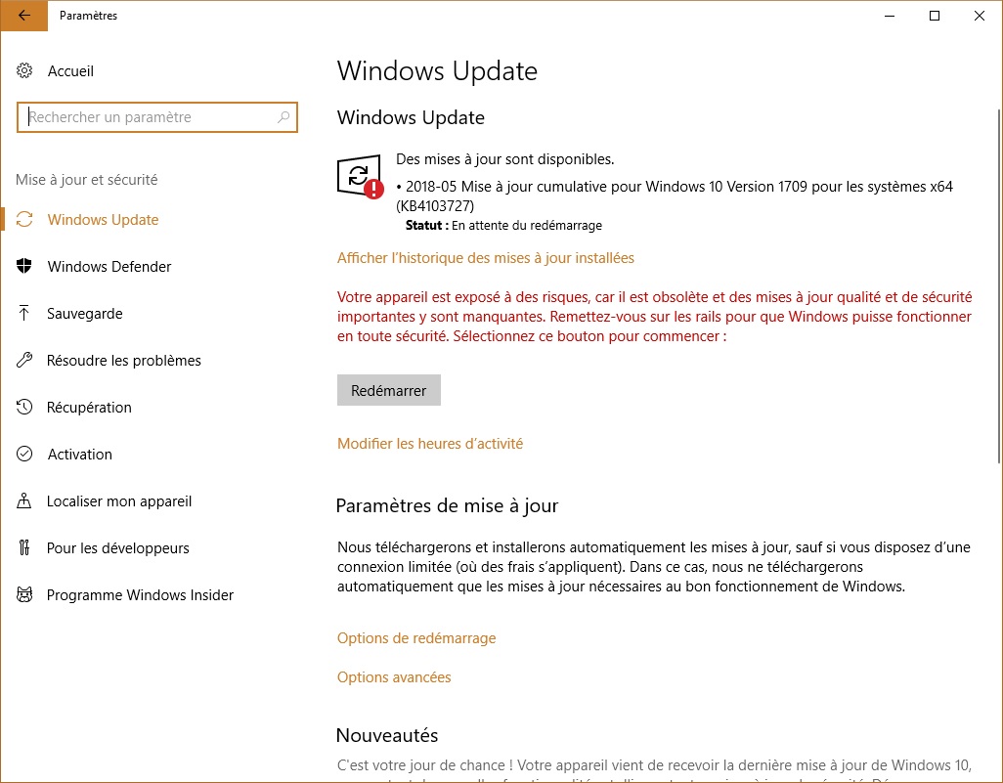Click the Pour les développeurs icon
This screenshot has height=783, width=1003.
click(x=25, y=548)
